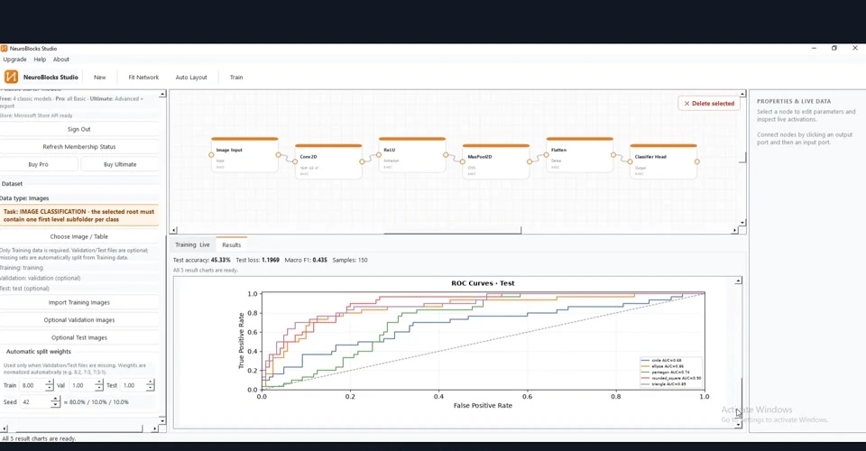The width and height of the screenshot is (866, 451).
Task: Click Train in the toolbar
Action: tap(236, 78)
